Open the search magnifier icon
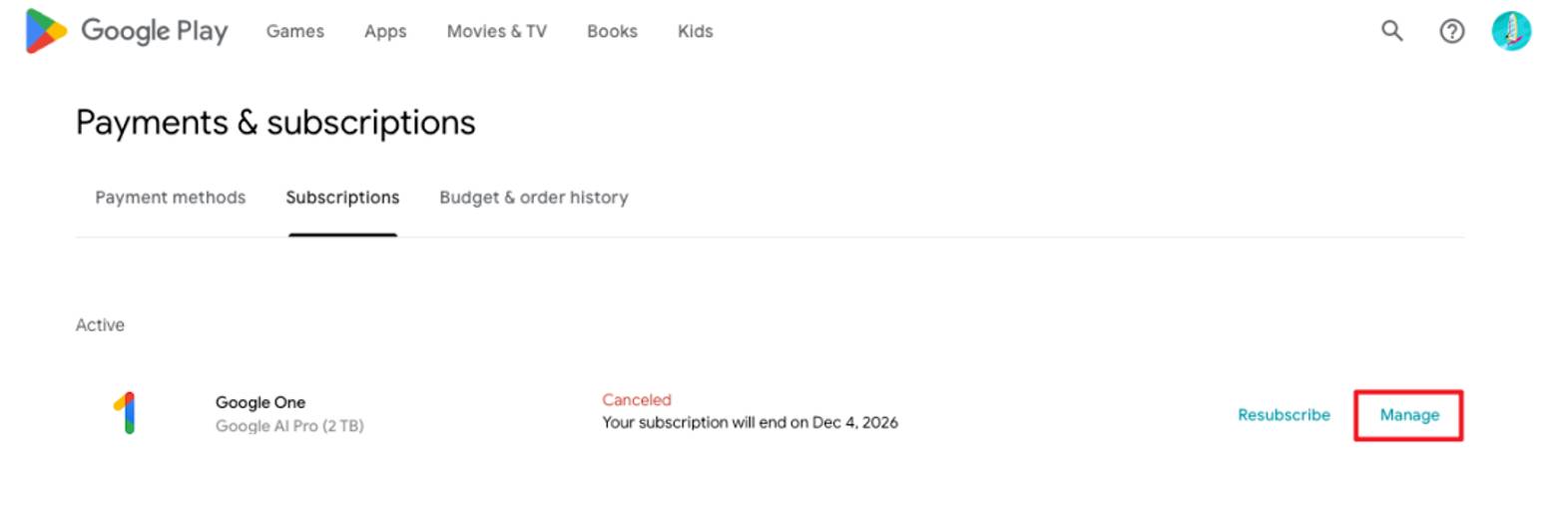1551x529 pixels. pyautogui.click(x=1391, y=31)
